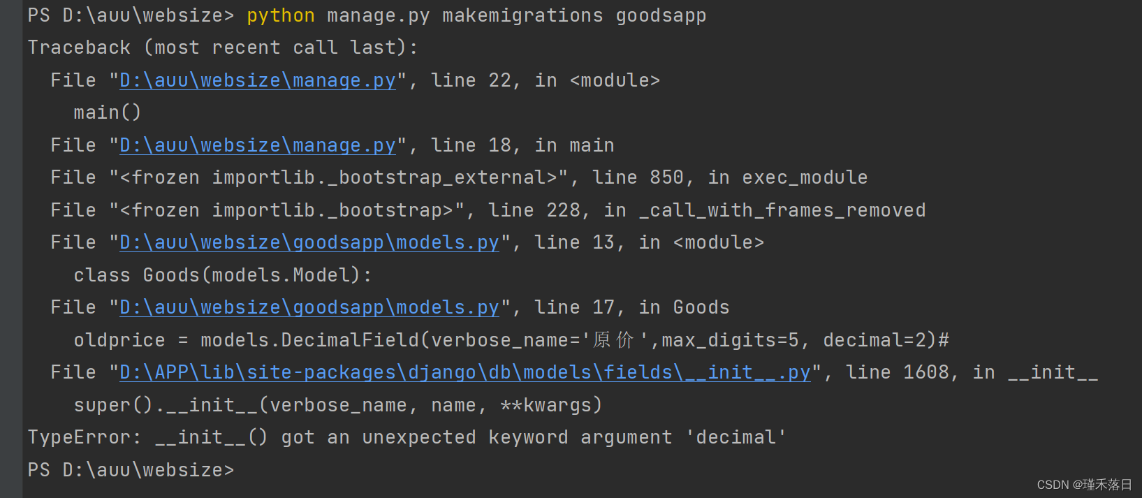Open django fields __init__.py file link
1142x498 pixels.
click(x=465, y=372)
